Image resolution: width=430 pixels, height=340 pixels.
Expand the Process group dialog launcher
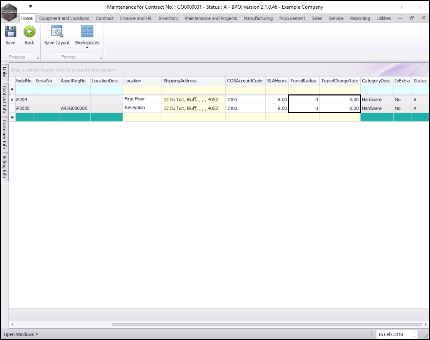38,58
